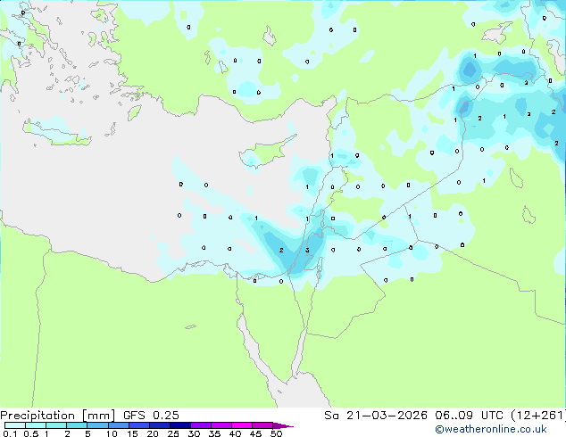This screenshot has width=566, height=437.
Task: Select the 2–5 mm legend color swatch
Action: [x=77, y=425]
